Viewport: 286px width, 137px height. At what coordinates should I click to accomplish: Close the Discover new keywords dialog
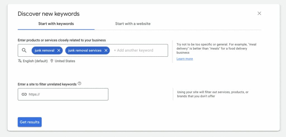click(x=259, y=13)
